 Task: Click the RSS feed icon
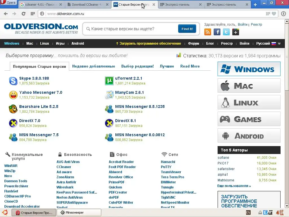tap(207, 32)
